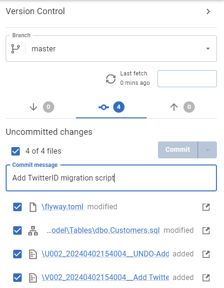
Task: Expand the master branch dropdown
Action: (208, 49)
